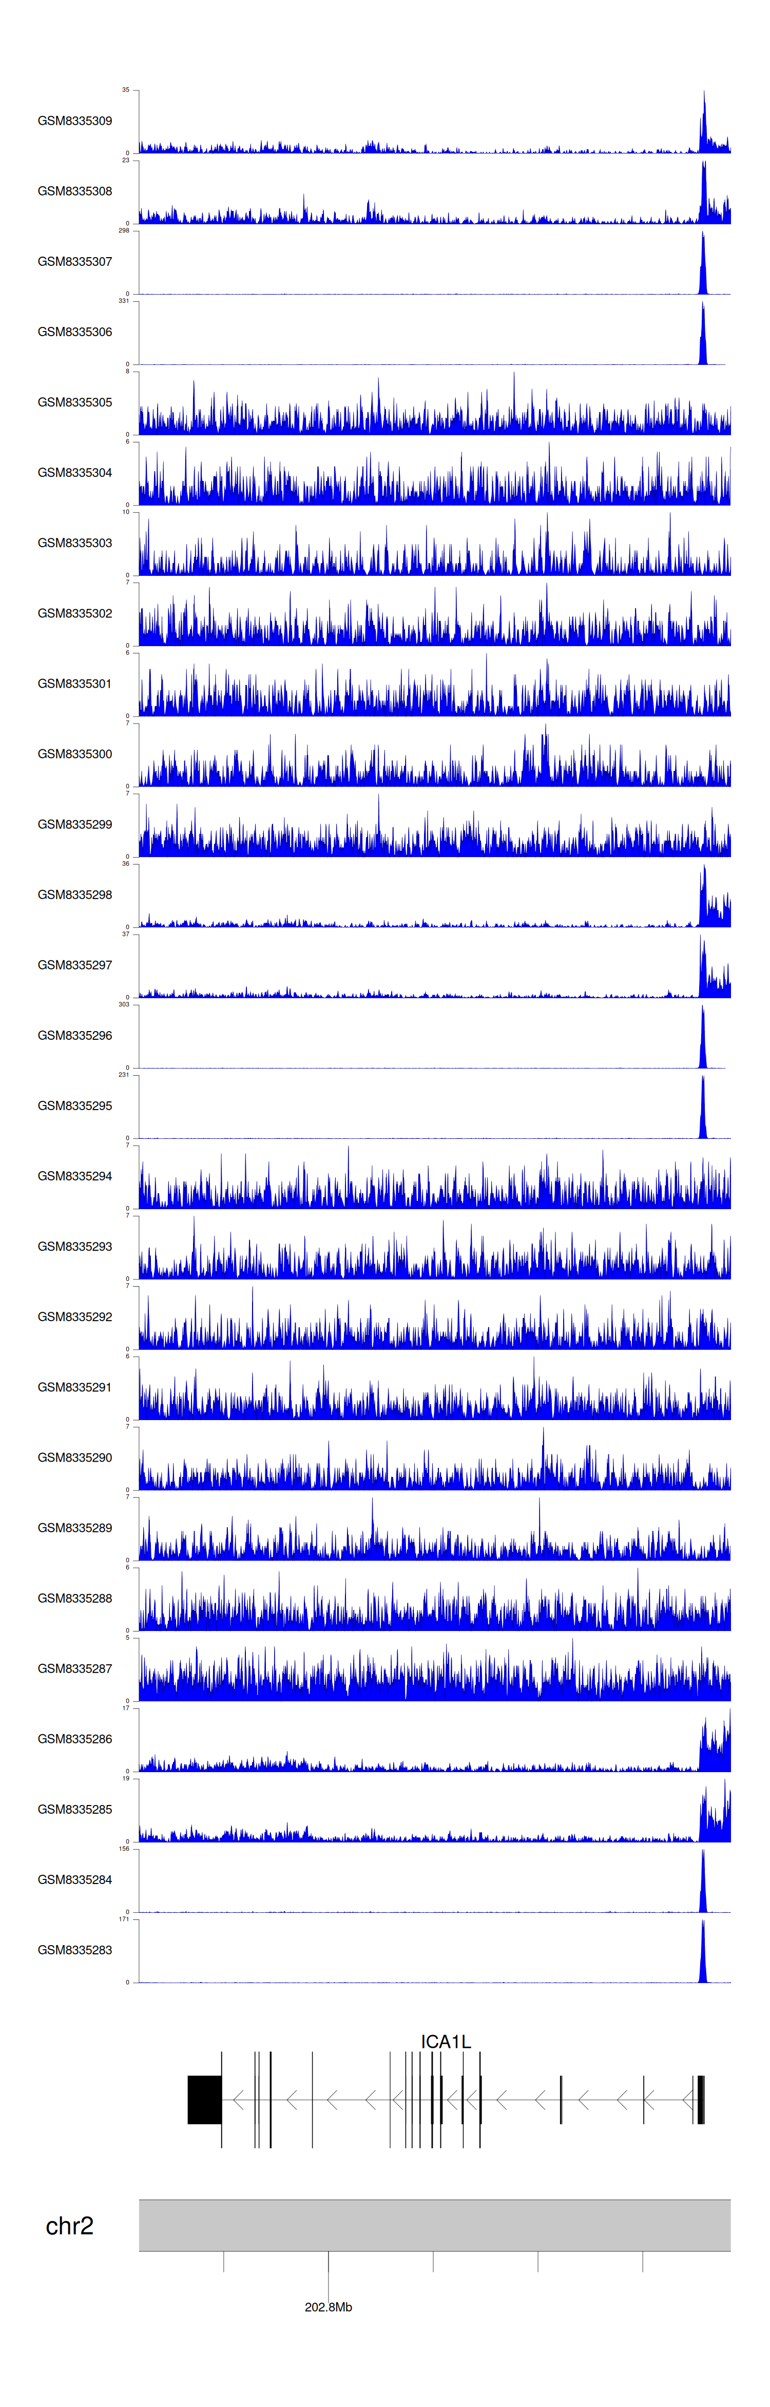Click the 202.8Mb axis position label

tap(328, 2307)
